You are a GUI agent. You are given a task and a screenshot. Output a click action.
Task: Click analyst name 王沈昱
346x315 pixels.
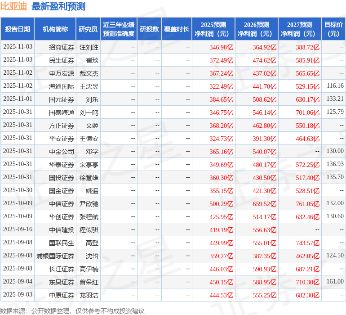click(x=89, y=86)
